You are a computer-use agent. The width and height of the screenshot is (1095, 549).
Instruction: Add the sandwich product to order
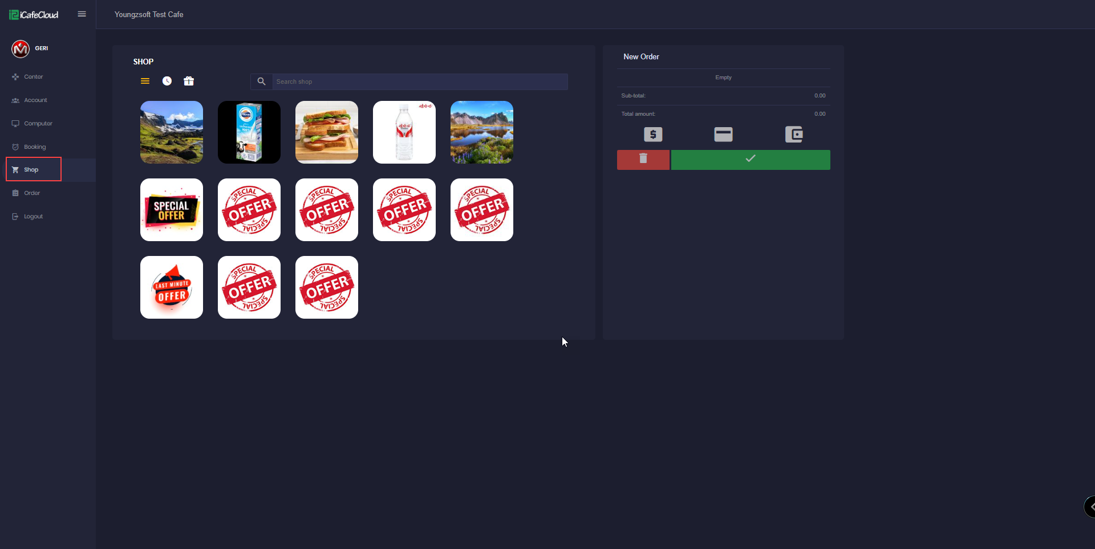[x=327, y=132]
